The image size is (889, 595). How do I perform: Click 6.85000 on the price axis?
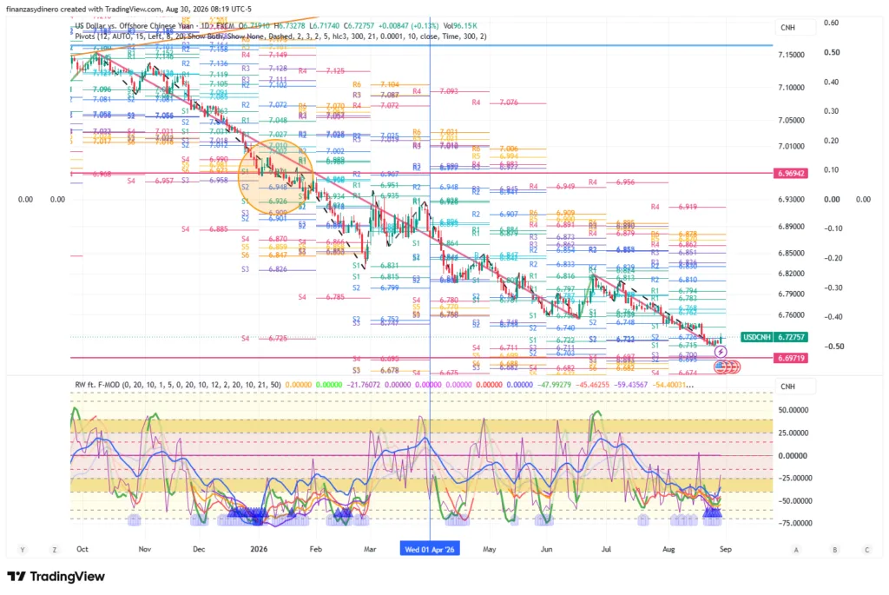coord(792,254)
